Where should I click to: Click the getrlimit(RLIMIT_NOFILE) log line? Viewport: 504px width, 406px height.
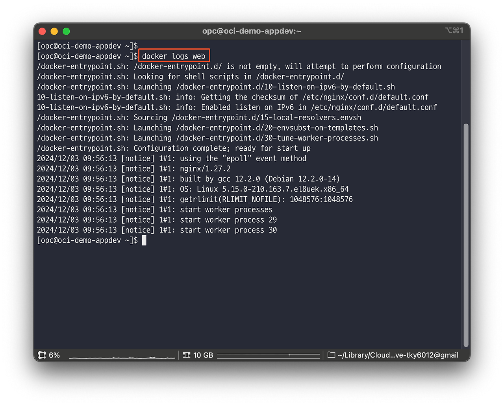195,199
